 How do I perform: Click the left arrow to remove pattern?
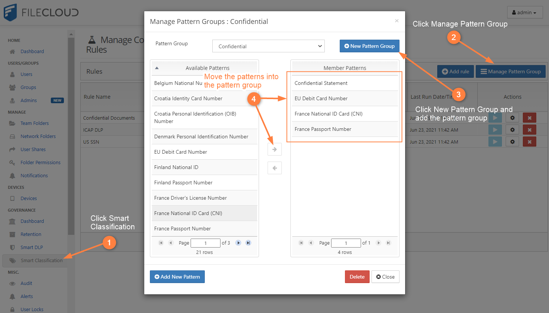[x=274, y=168]
